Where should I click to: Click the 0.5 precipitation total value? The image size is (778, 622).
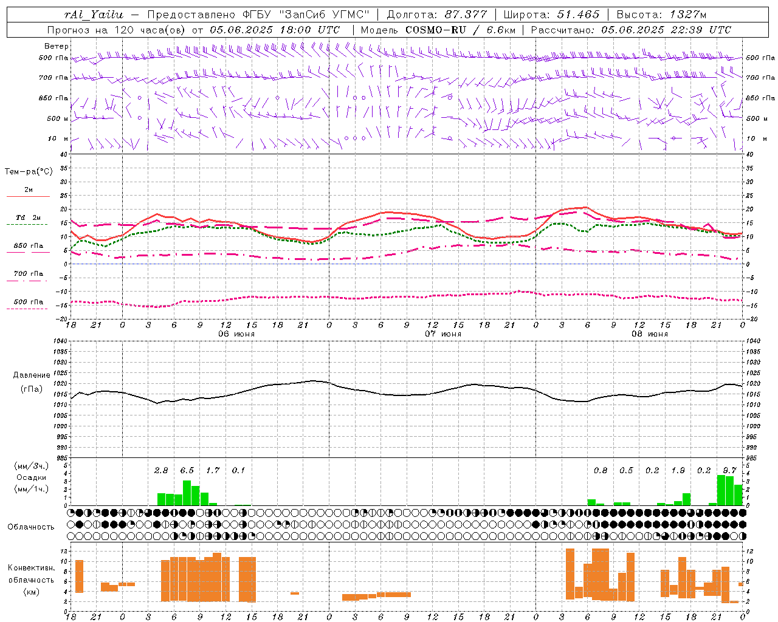[626, 471]
